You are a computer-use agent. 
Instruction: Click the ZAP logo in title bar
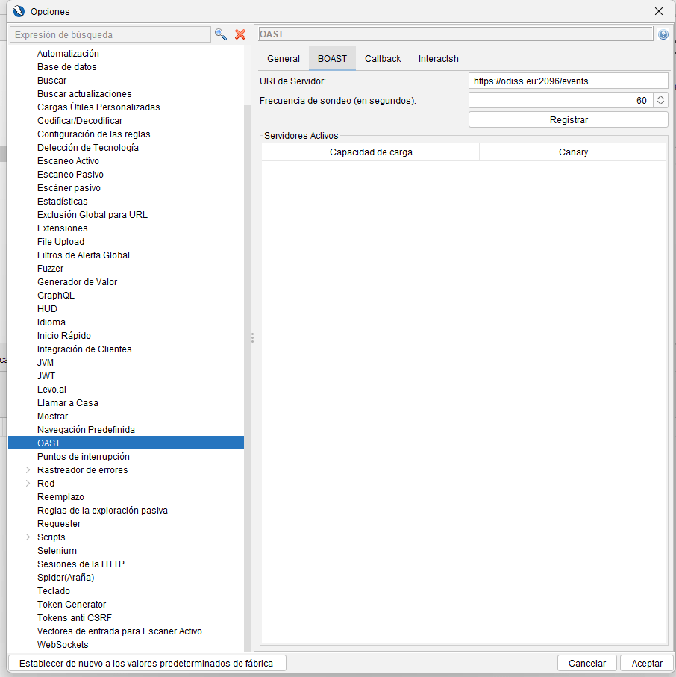pos(19,11)
